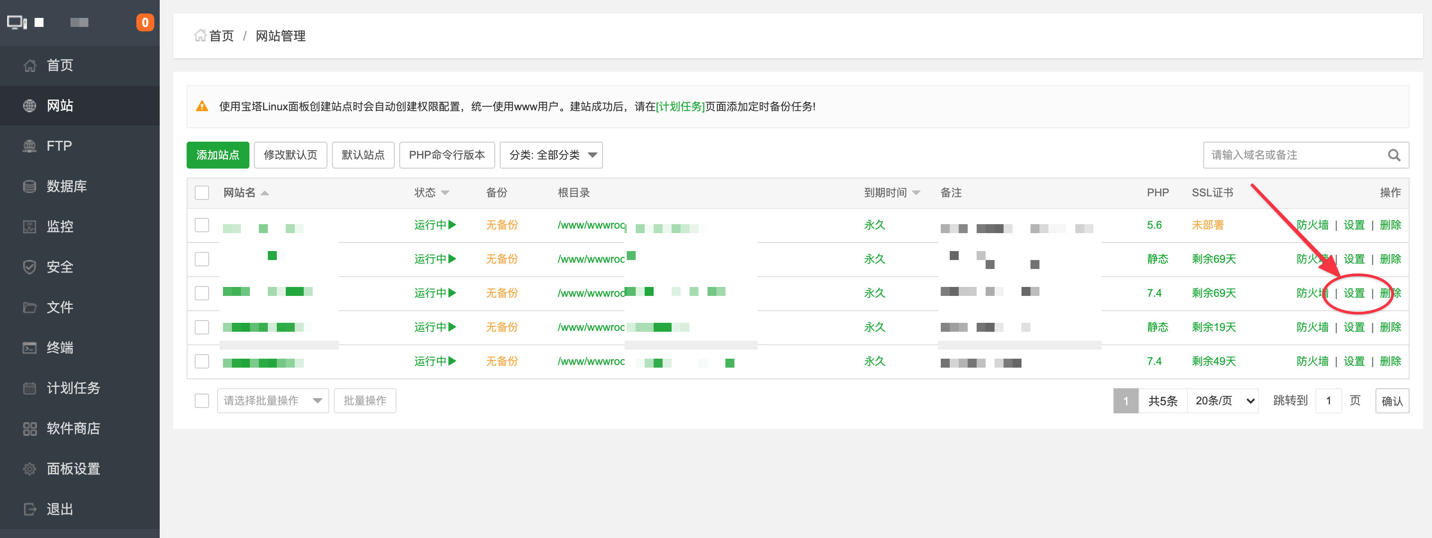
Task: Click the orange notification badge showing 0
Action: 145,22
